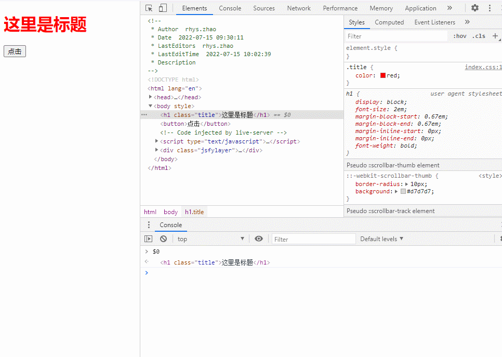Open the top context selector dropdown
Image resolution: width=502 pixels, height=357 pixels.
click(x=211, y=239)
